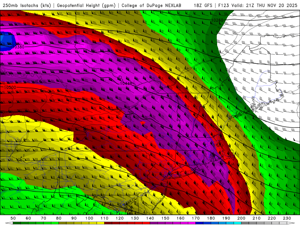
Task: Click the 80 value on the color scale
Action: point(59,218)
